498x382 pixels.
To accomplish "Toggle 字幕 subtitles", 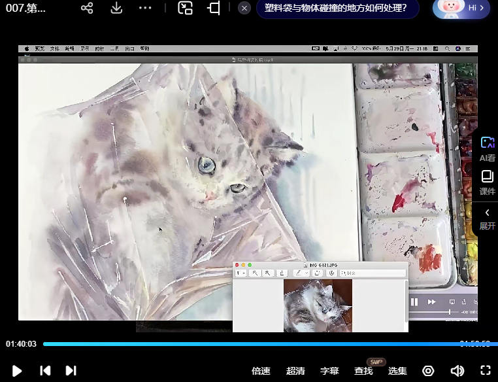I will coord(329,371).
